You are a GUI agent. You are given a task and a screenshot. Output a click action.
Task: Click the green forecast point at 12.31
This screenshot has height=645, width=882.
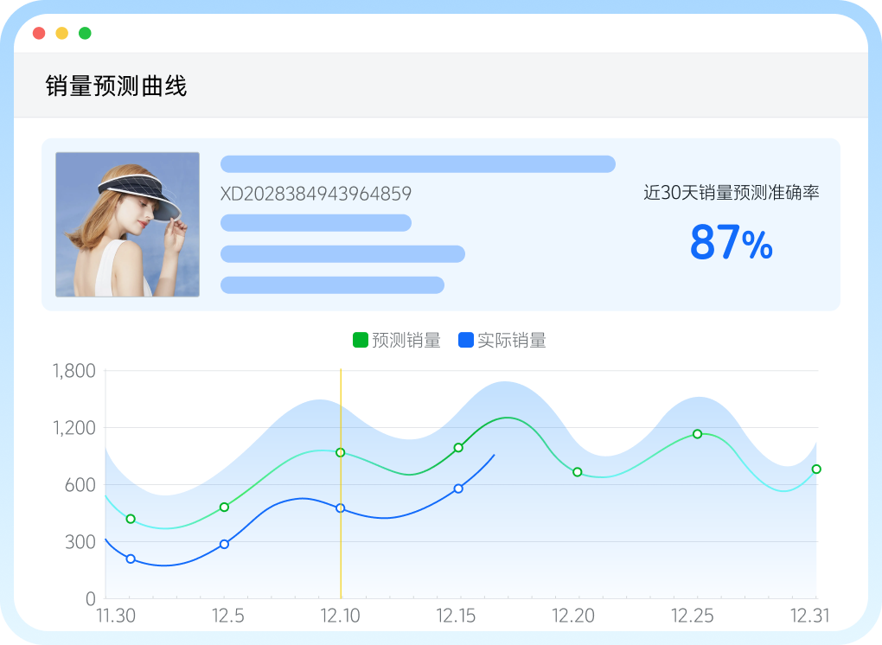click(816, 469)
